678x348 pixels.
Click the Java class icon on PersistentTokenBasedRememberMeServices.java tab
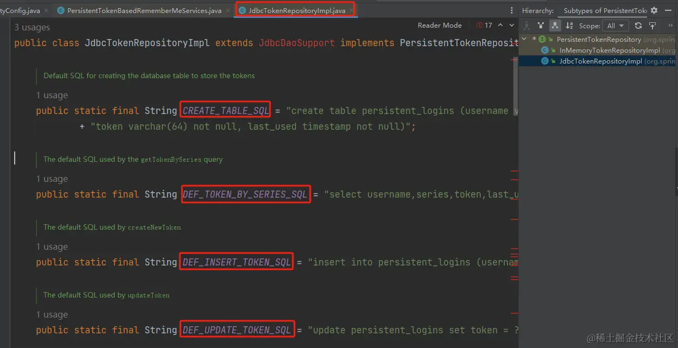61,10
